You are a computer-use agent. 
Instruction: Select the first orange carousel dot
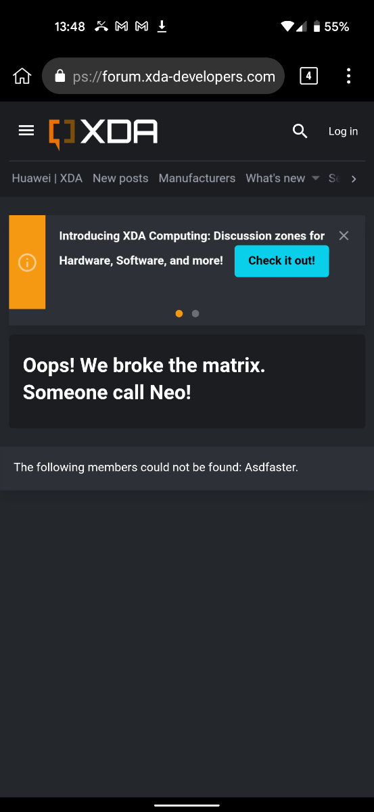click(179, 313)
